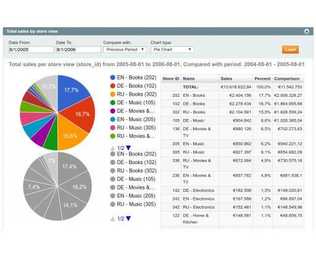The image size is (316, 253).
Task: Click the DE - Books table row name
Action: point(194,104)
